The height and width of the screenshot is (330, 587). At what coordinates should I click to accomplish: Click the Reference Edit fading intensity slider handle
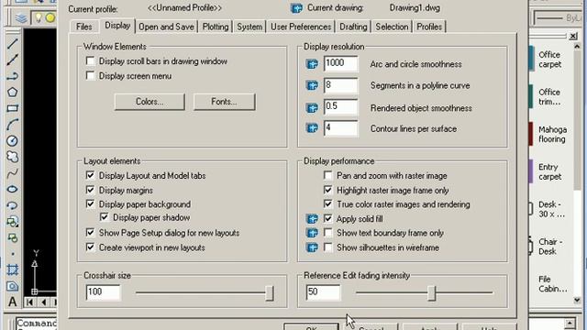pos(432,293)
